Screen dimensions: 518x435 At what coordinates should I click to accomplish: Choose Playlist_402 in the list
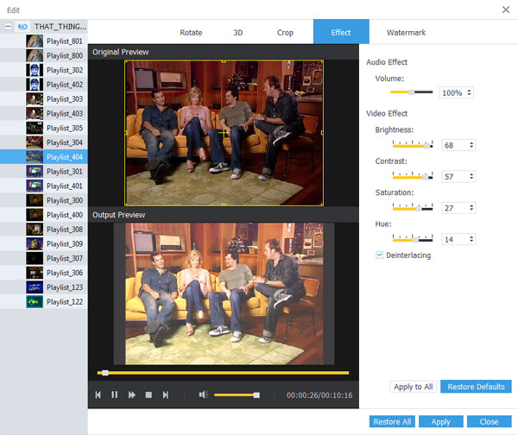click(44, 85)
